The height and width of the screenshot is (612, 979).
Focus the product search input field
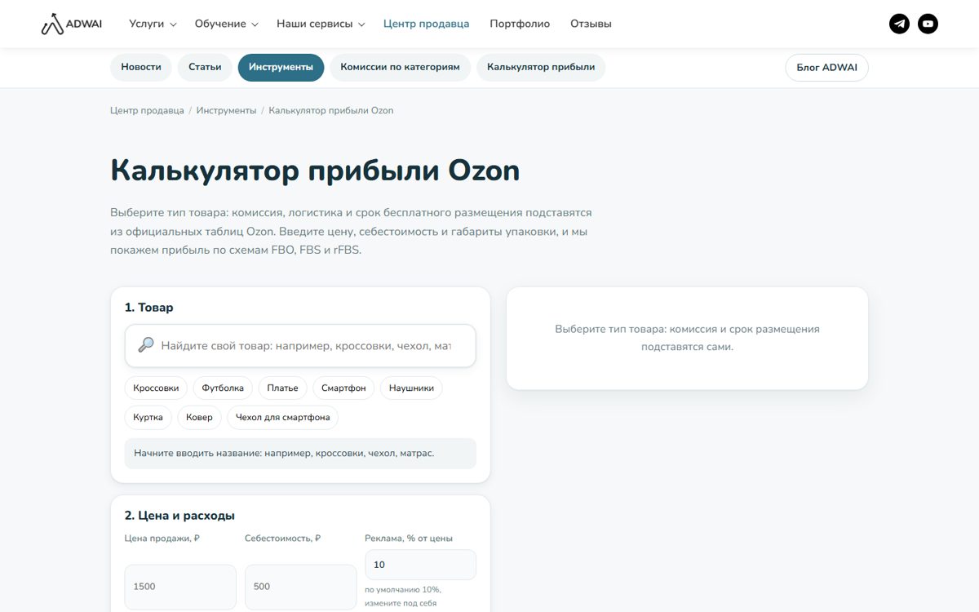pyautogui.click(x=300, y=346)
